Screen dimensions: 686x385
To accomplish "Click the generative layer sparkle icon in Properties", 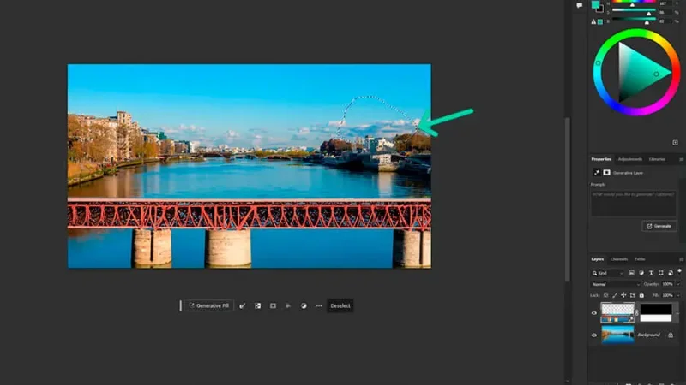I will pos(596,173).
